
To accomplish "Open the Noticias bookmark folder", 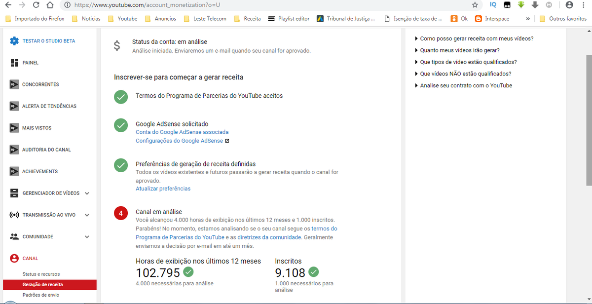I will (x=86, y=18).
